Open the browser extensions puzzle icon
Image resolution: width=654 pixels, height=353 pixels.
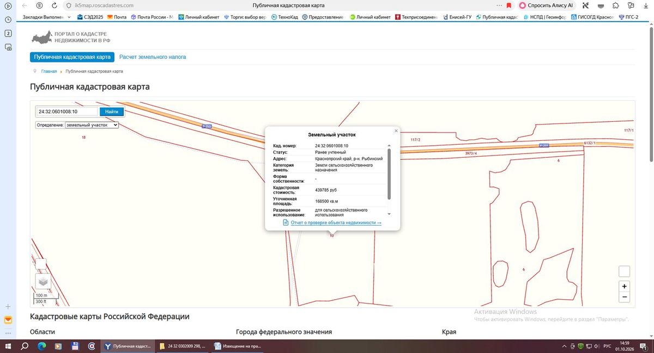pos(615,5)
